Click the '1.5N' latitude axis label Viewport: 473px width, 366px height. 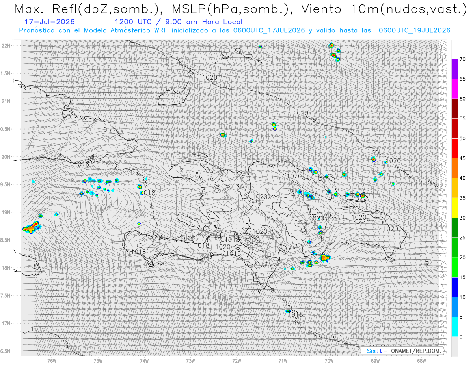[x=5, y=73]
